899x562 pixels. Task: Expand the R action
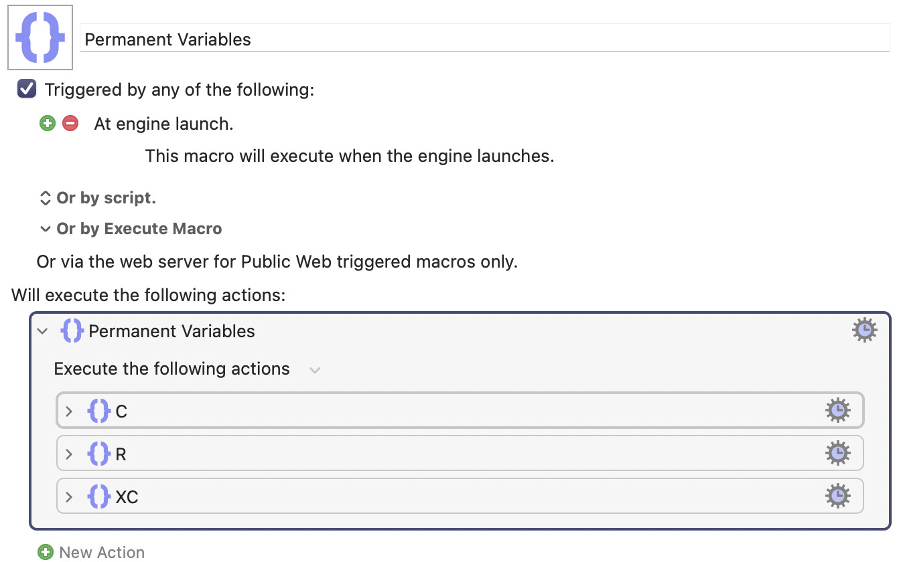pyautogui.click(x=69, y=454)
